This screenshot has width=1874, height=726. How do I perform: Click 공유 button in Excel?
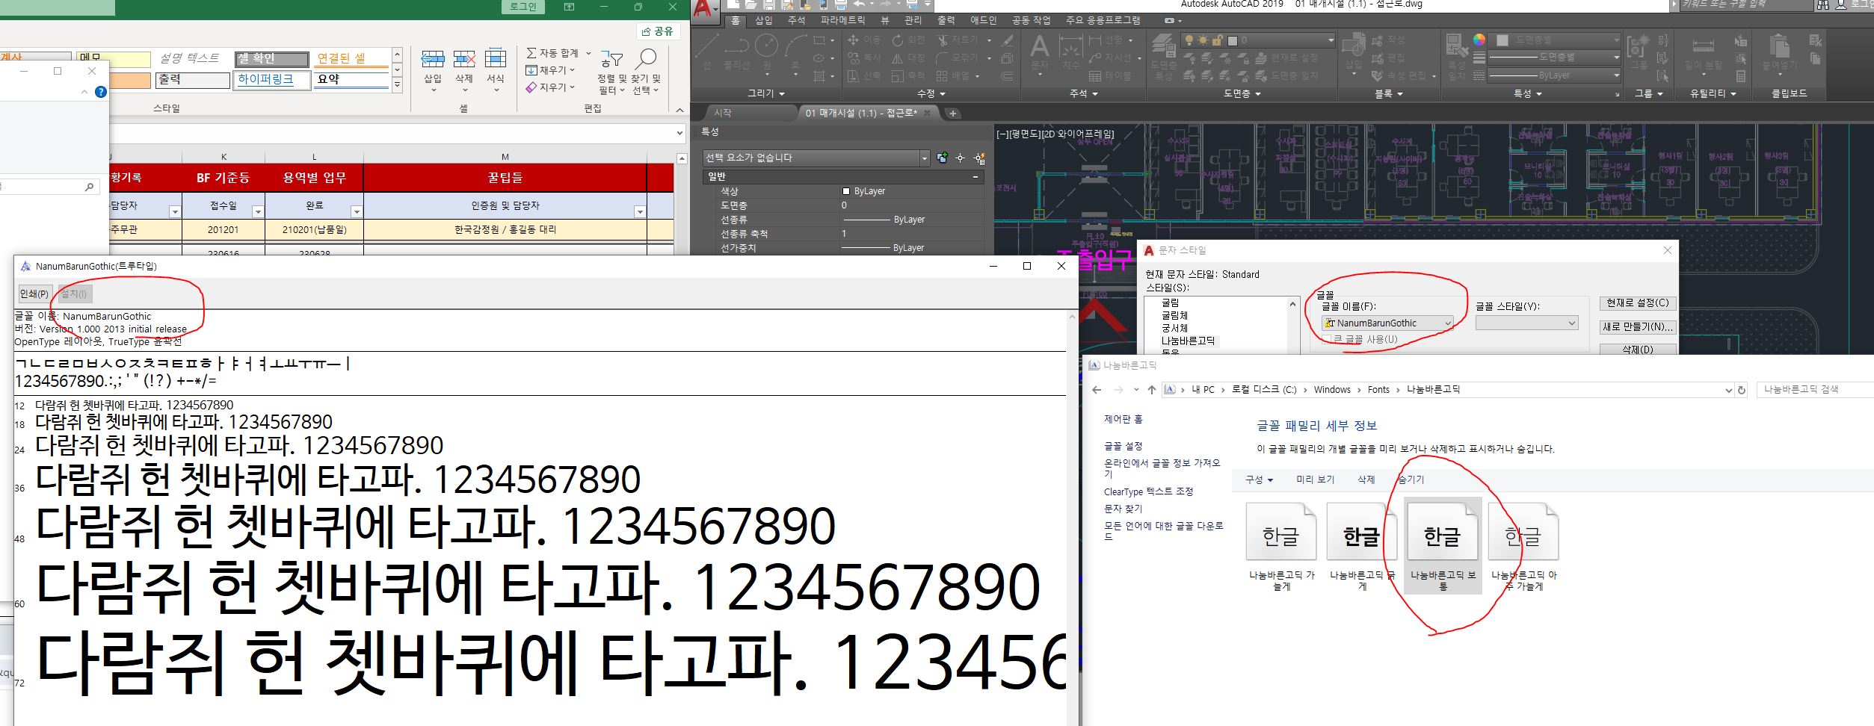(658, 31)
